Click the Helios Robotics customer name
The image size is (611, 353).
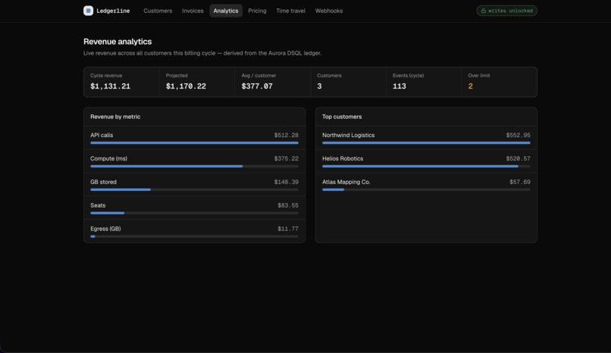[343, 158]
